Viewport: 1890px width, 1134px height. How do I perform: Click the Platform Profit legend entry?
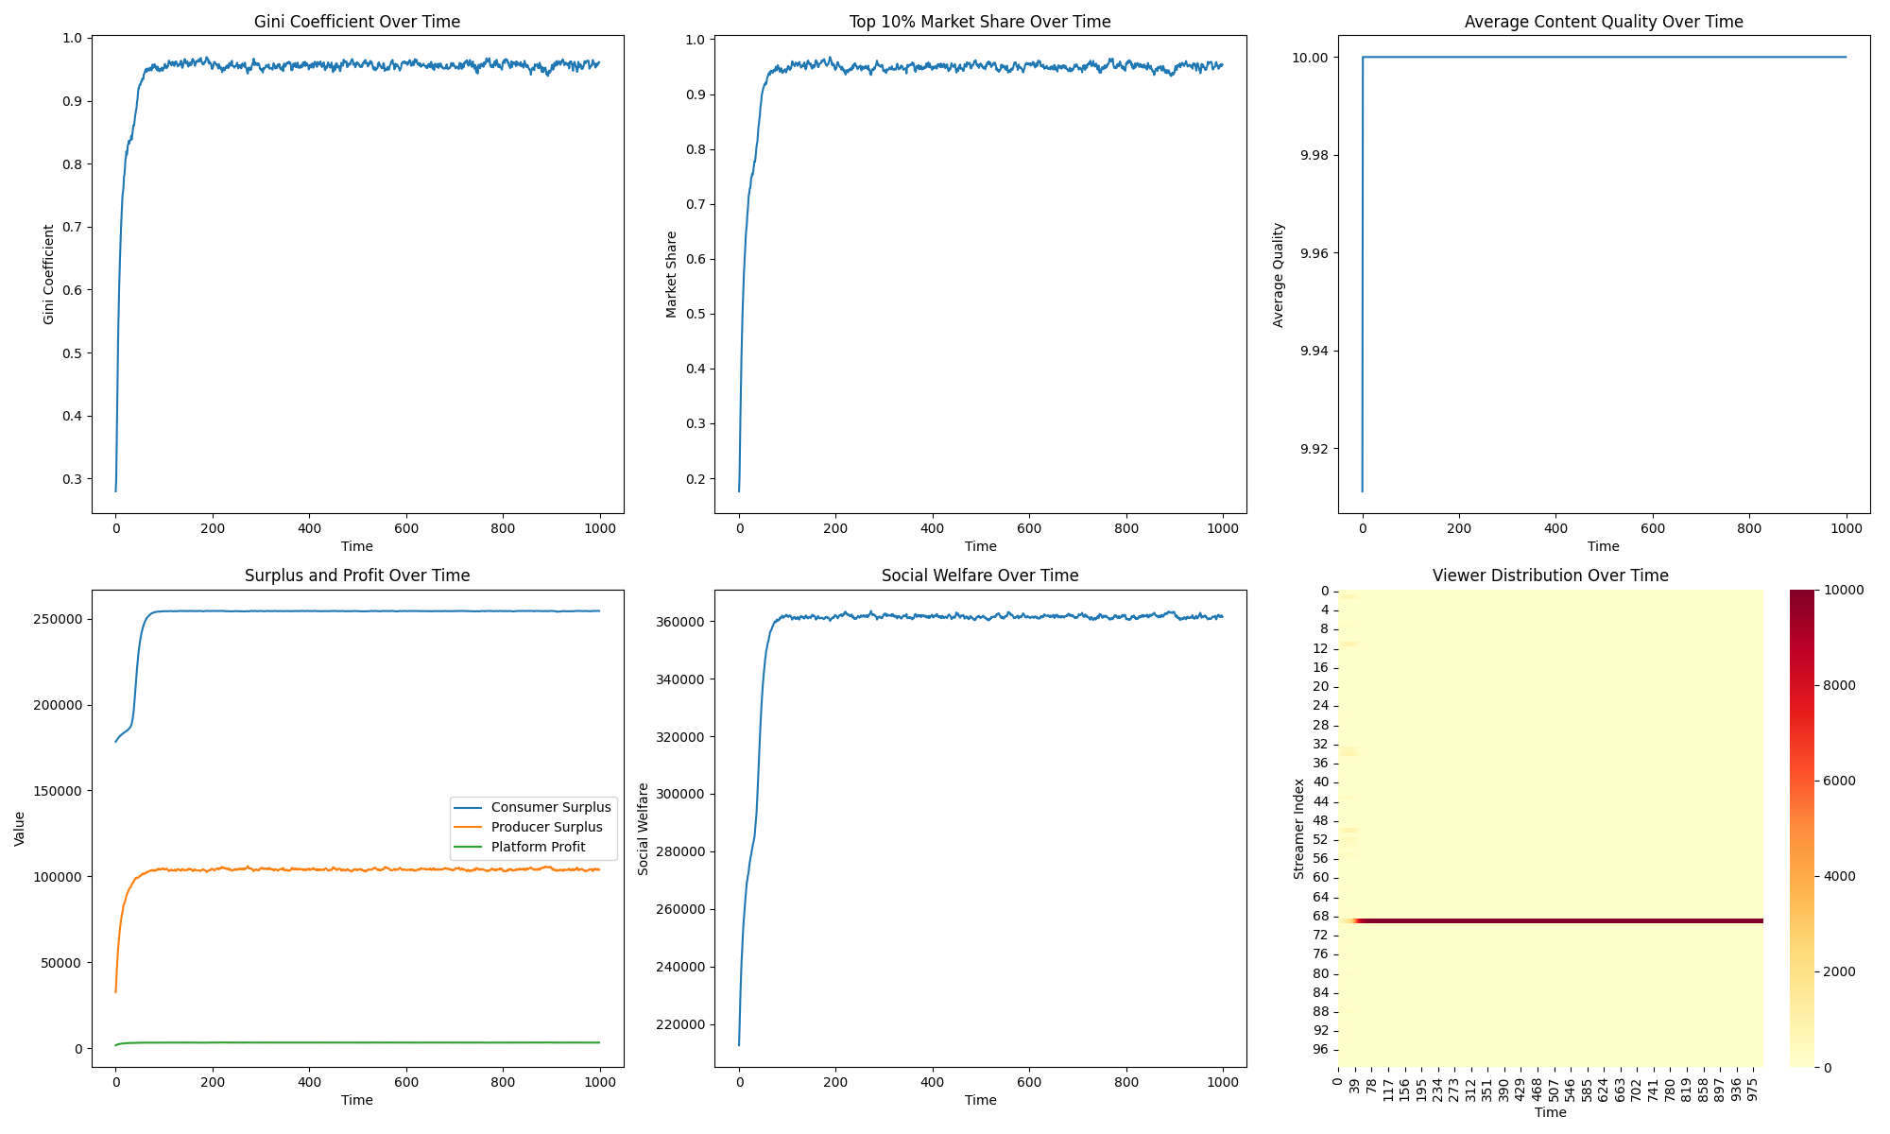coord(538,847)
